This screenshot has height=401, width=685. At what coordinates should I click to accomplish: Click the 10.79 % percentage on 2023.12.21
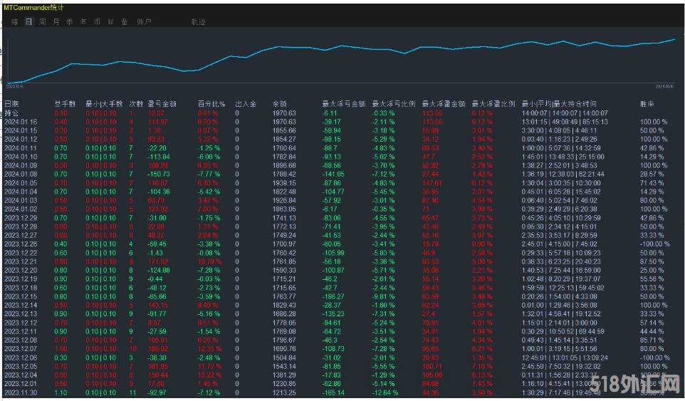coord(209,261)
